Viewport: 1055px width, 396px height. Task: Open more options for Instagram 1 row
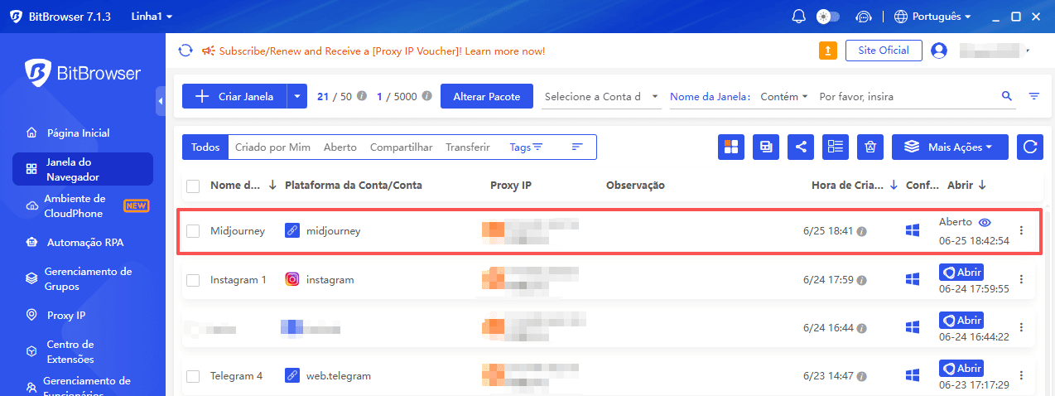(1021, 280)
